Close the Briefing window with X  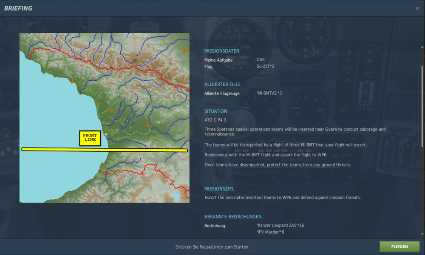click(x=417, y=8)
